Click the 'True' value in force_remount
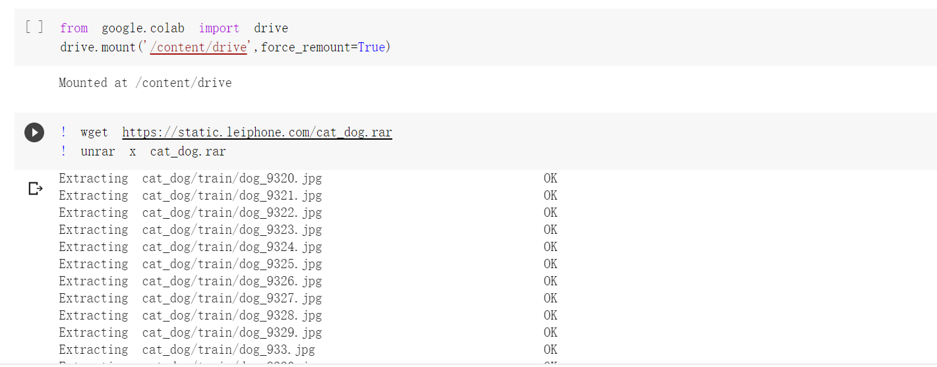The width and height of the screenshot is (937, 367). pos(371,47)
